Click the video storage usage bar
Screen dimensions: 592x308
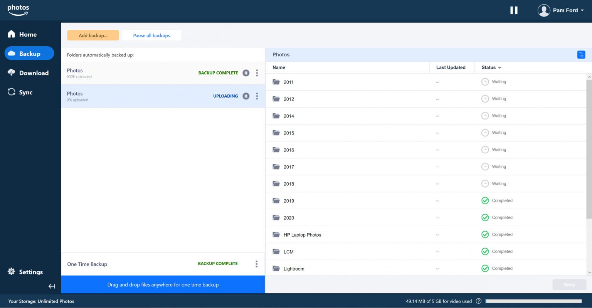tap(533, 301)
